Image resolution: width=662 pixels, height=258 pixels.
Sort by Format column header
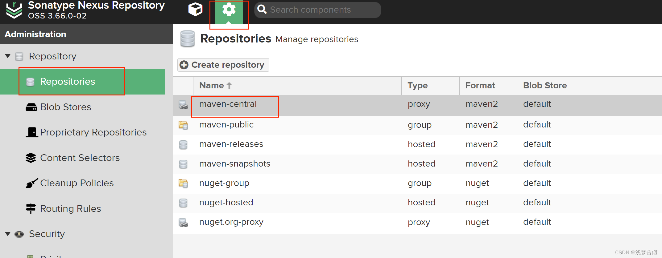tap(488, 86)
